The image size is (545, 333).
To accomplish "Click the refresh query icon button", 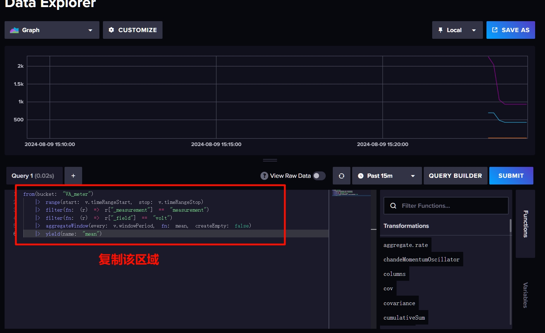I will (x=341, y=176).
